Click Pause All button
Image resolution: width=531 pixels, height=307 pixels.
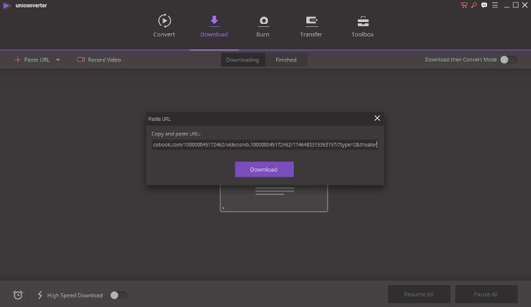coord(486,294)
